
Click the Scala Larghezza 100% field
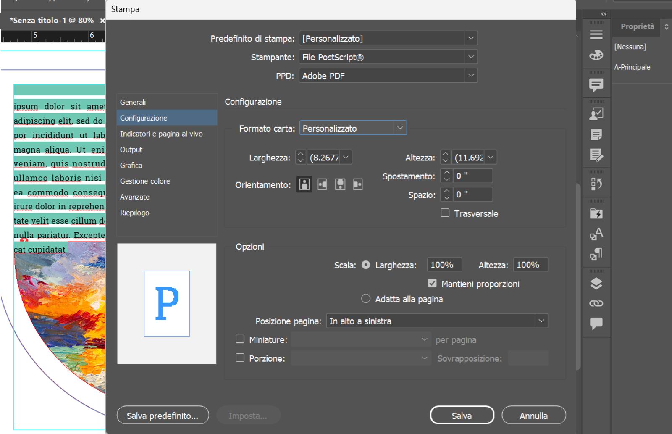[444, 265]
